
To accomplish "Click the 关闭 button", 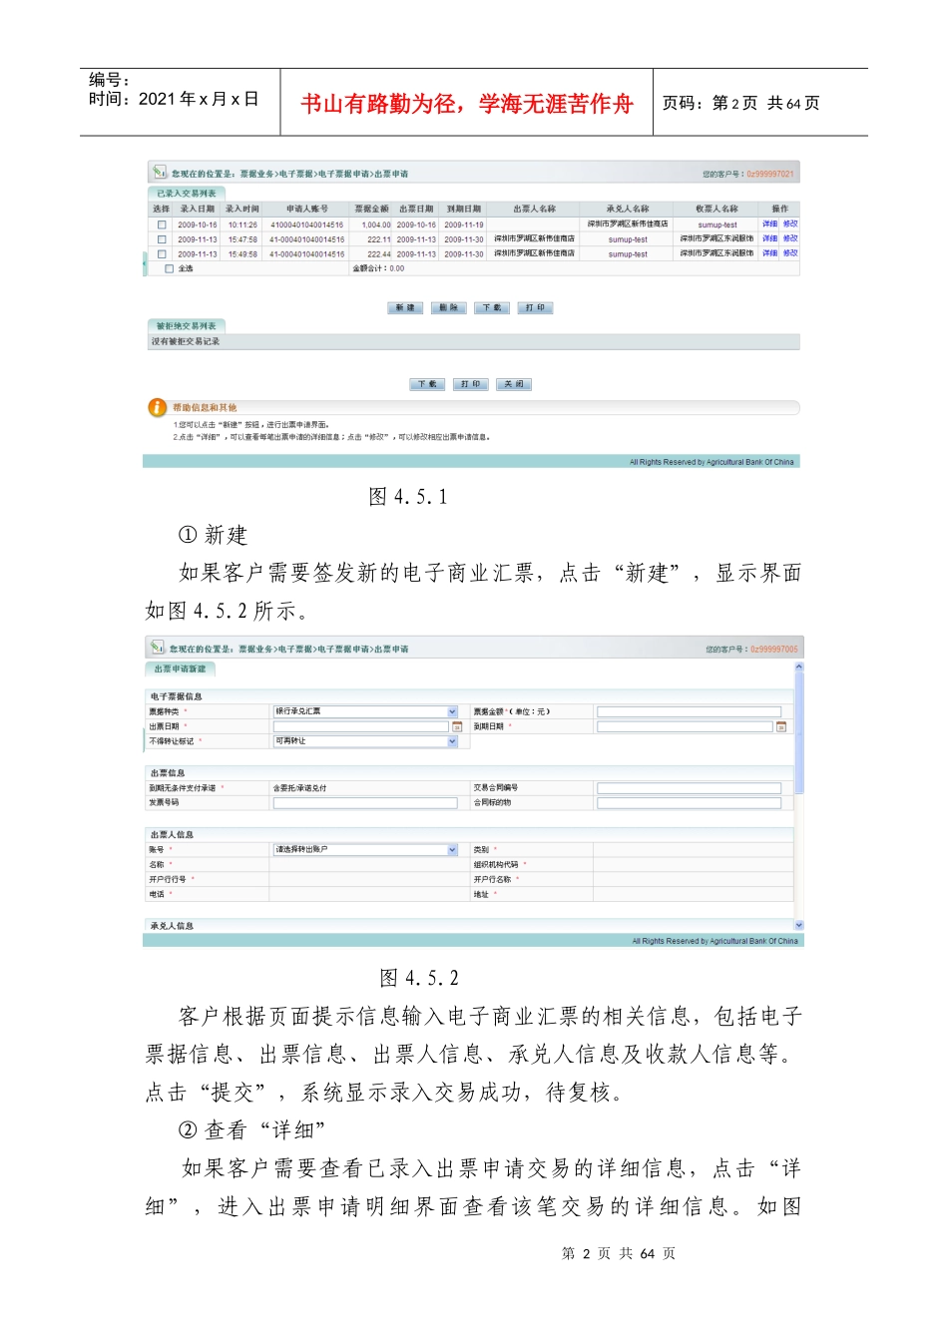I will [x=514, y=384].
